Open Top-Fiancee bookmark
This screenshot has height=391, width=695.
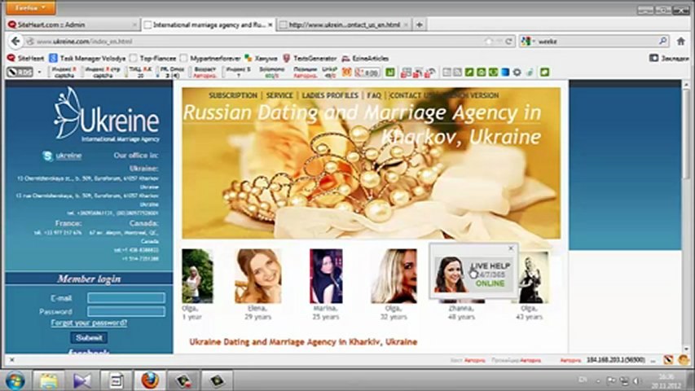(153, 58)
